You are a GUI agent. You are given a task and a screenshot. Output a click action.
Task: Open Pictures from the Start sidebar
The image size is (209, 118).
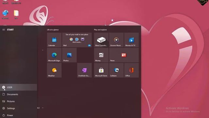tap(19, 101)
